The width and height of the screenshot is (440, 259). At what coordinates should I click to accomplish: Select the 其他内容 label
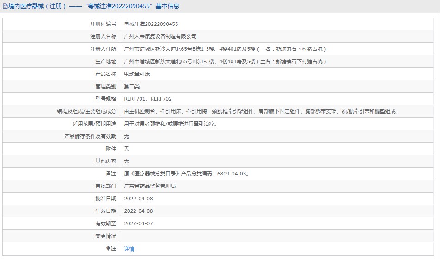[105, 161]
